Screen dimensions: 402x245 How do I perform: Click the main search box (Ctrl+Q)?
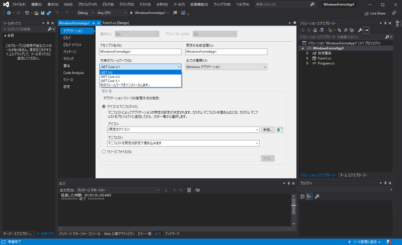[285, 4]
